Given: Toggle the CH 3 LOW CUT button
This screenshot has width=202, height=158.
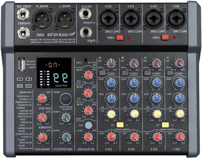Looking at the screenshot, I should pos(125,73).
